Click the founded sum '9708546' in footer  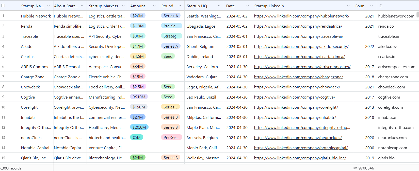pyautogui.click(x=366, y=168)
